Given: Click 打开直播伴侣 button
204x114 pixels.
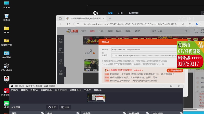Looking at the screenshot, I should pyautogui.click(x=175, y=70).
